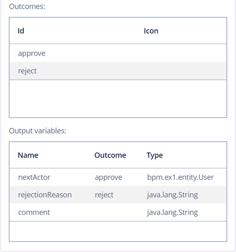Click approve in the Outcome column
Viewport: 236px width, 252px height.
[108, 178]
